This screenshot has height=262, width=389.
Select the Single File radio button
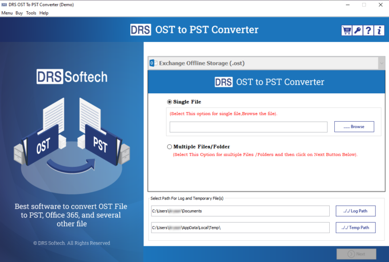(170, 102)
